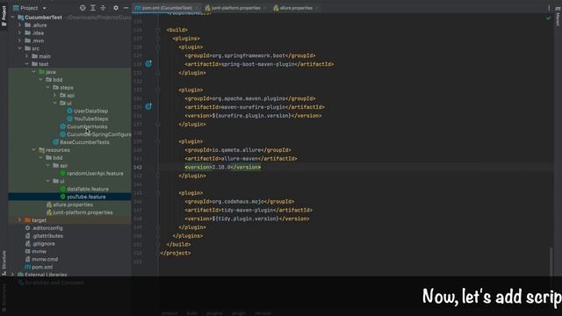
Task: Click allure-maven artifactId line
Action: tap(241, 159)
